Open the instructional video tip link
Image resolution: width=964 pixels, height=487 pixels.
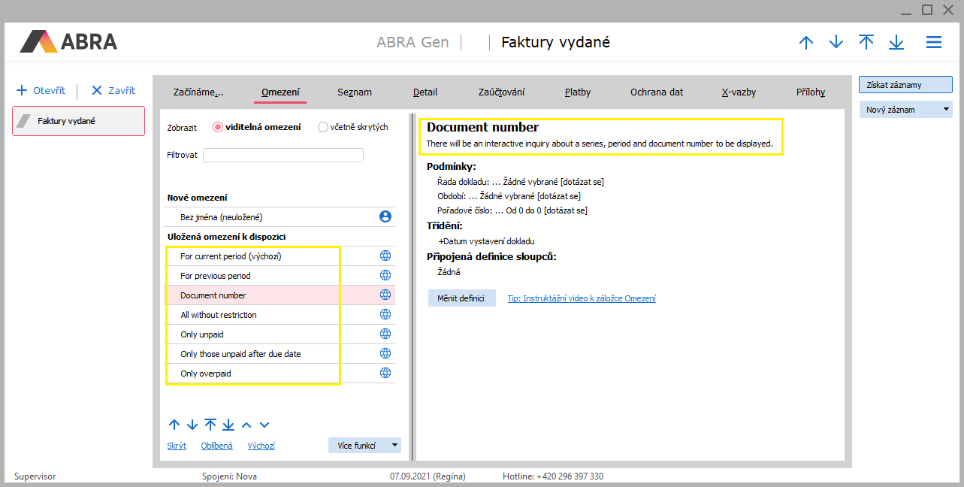(582, 298)
